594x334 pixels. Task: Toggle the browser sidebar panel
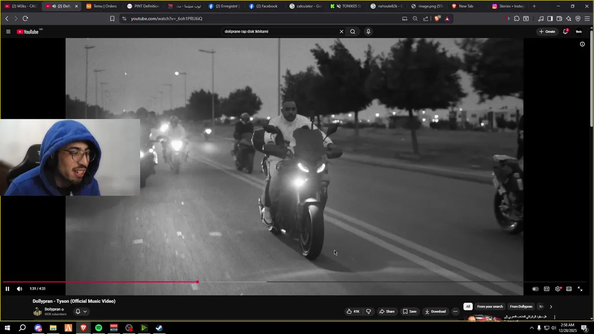point(550,19)
